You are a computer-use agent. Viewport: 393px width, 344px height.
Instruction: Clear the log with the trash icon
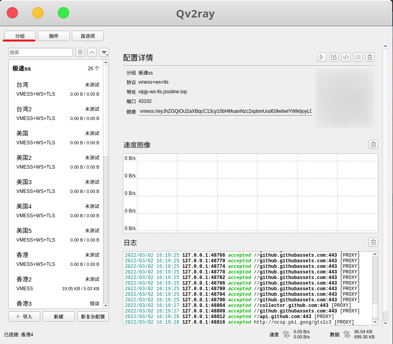point(373,242)
